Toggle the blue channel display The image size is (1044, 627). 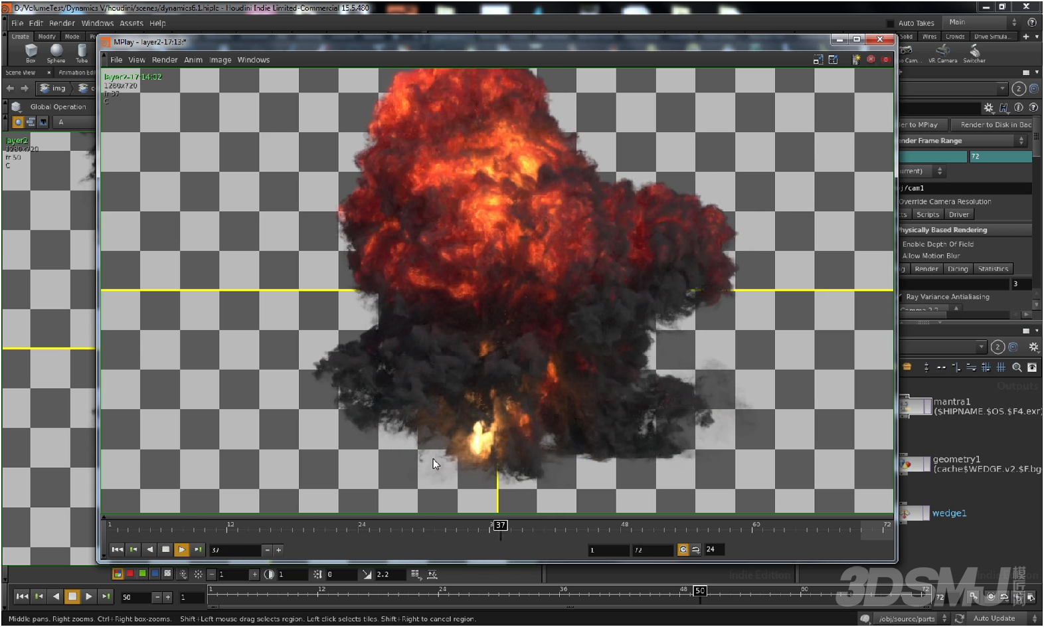tap(155, 574)
